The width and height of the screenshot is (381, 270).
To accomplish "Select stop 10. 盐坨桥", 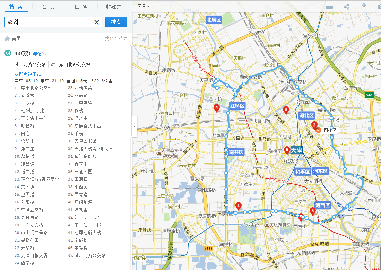I will pyautogui.click(x=24, y=156).
